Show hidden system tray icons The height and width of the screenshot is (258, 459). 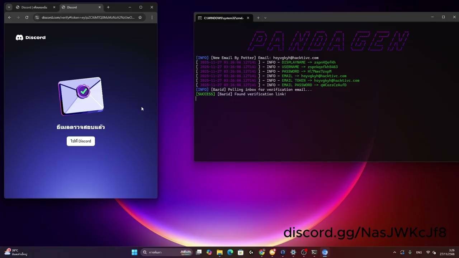pos(394,252)
